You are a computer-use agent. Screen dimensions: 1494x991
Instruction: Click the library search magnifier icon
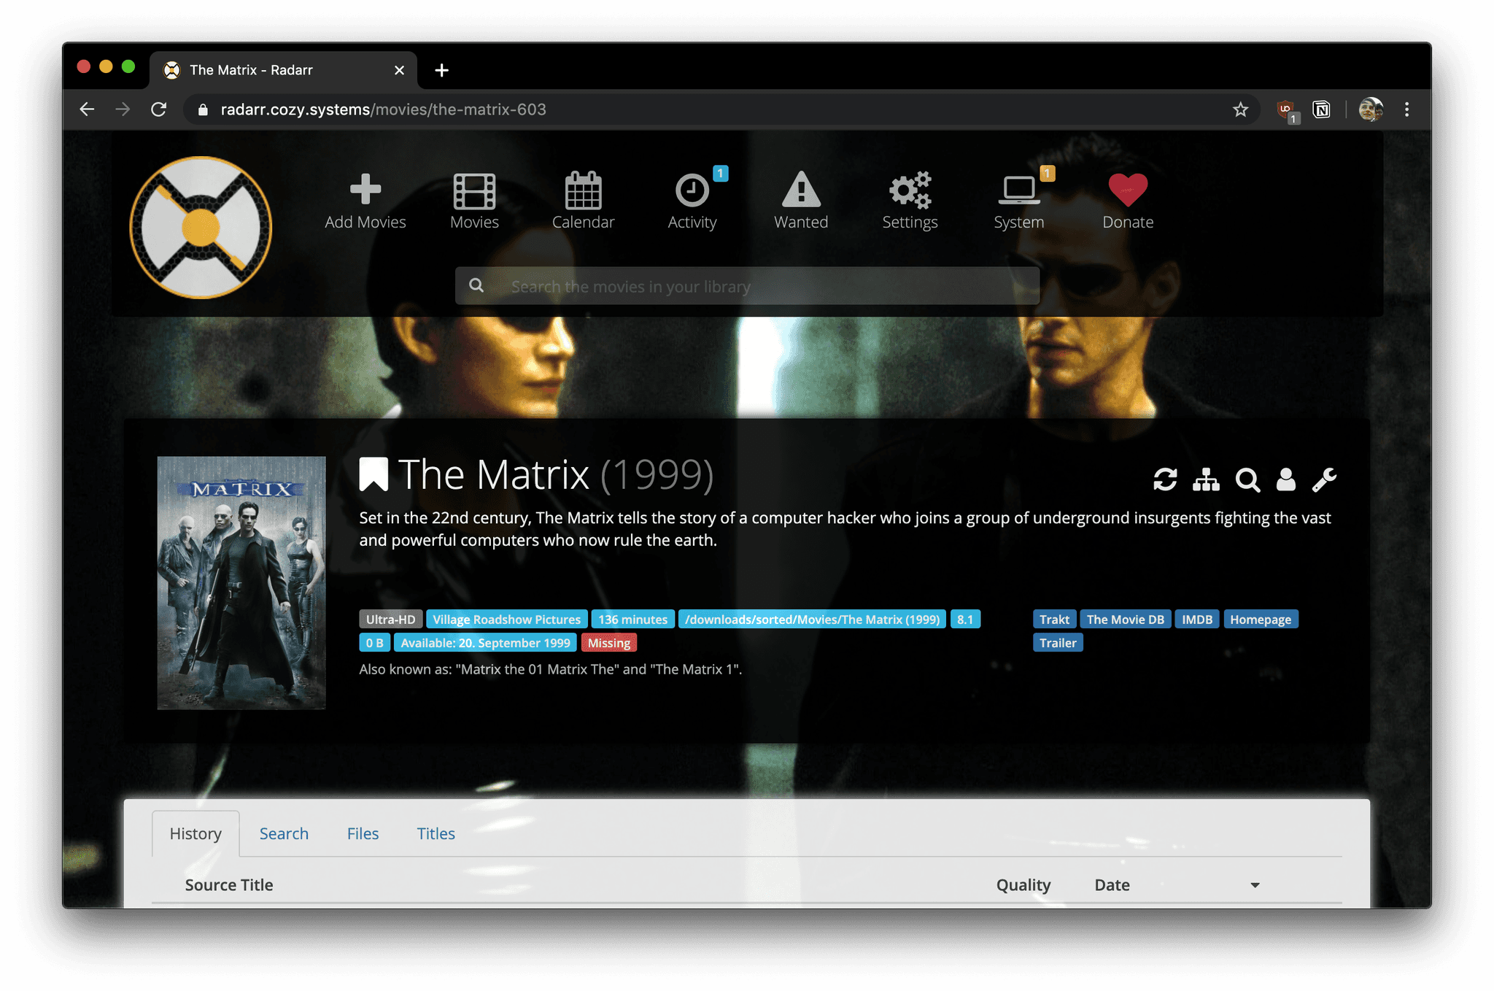(476, 285)
